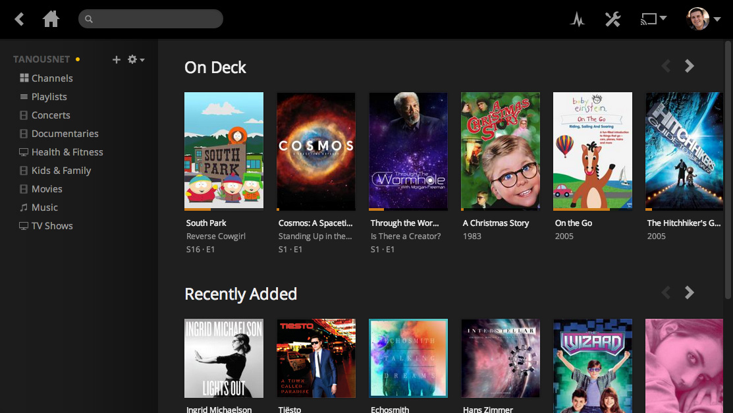The height and width of the screenshot is (413, 733).
Task: Show previous Recently Added items arrow
Action: click(666, 293)
